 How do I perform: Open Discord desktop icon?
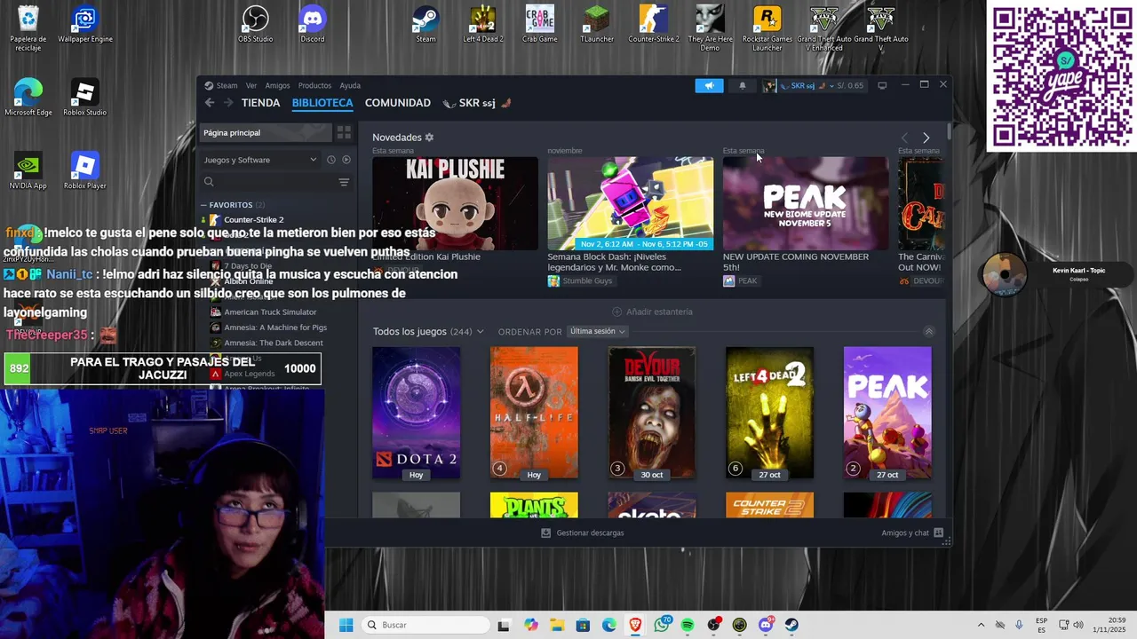tap(313, 24)
